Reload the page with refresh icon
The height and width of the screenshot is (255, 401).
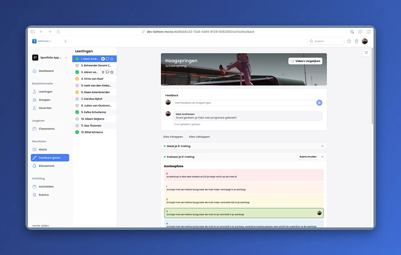58,32
